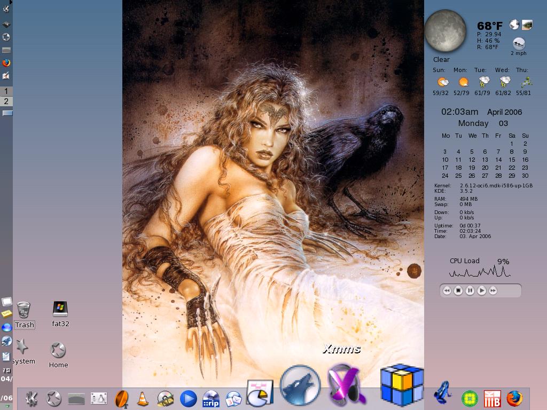Click the small wolf tray icon
The width and height of the screenshot is (547, 410).
pos(6,341)
